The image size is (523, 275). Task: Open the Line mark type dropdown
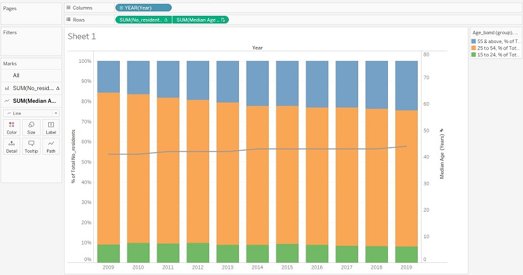(31, 113)
